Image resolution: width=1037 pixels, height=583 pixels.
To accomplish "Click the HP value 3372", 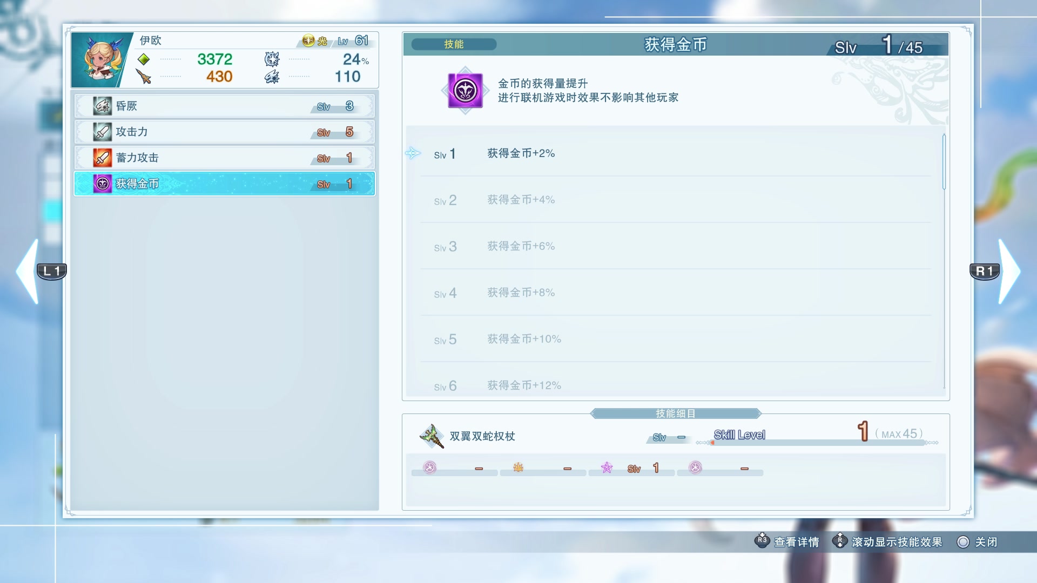I will pos(214,59).
